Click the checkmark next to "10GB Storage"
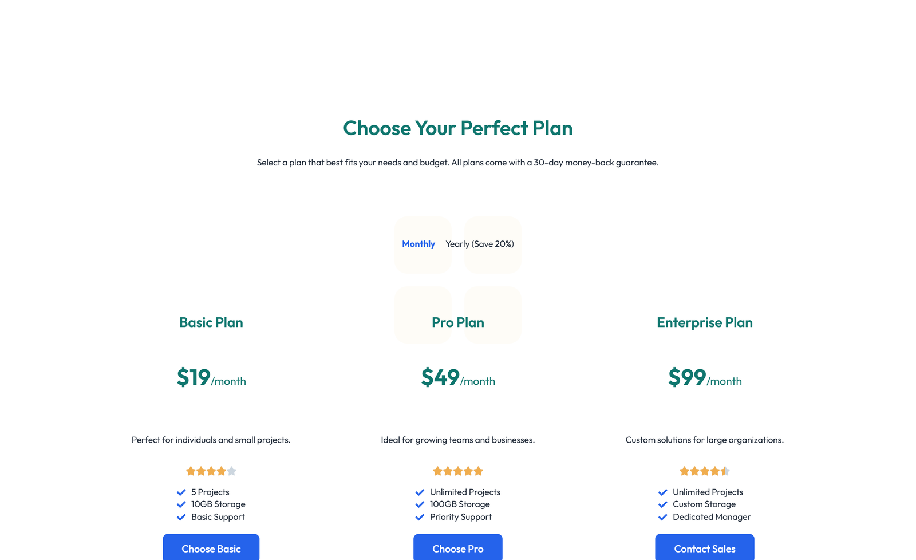The width and height of the screenshot is (916, 560). point(181,504)
